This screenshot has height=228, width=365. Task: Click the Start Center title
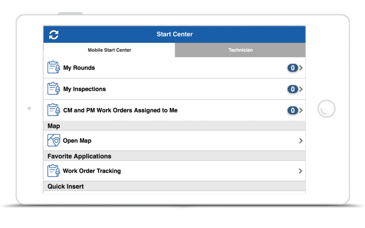175,34
